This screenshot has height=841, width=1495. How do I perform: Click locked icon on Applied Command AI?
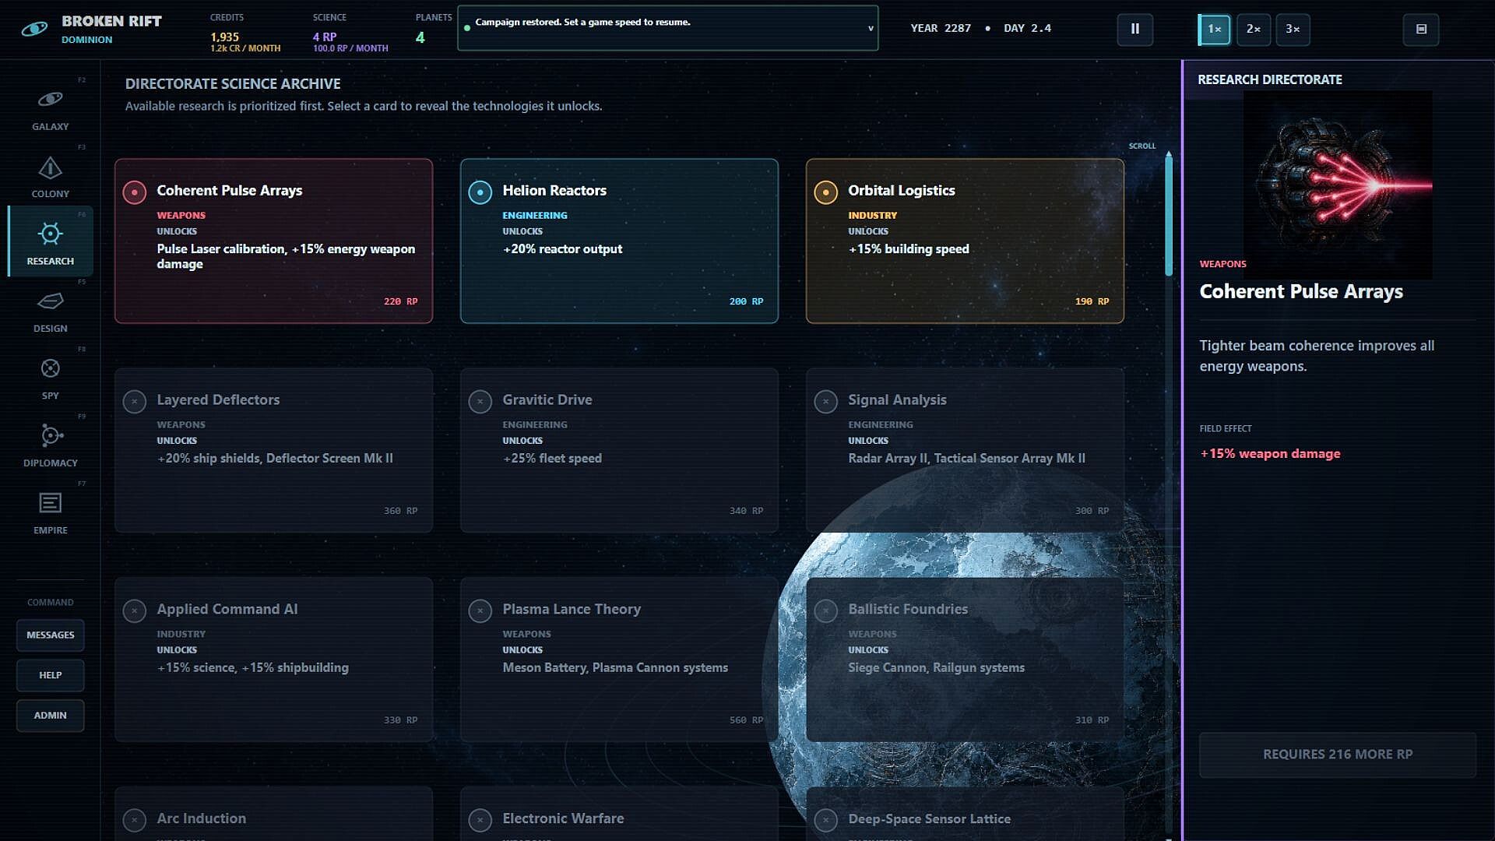pos(134,611)
